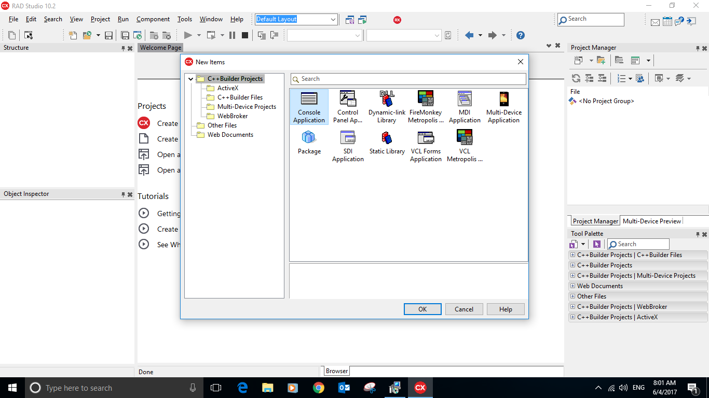Select the Welcome Page tab
Screen dimensions: 709x398
(x=161, y=48)
